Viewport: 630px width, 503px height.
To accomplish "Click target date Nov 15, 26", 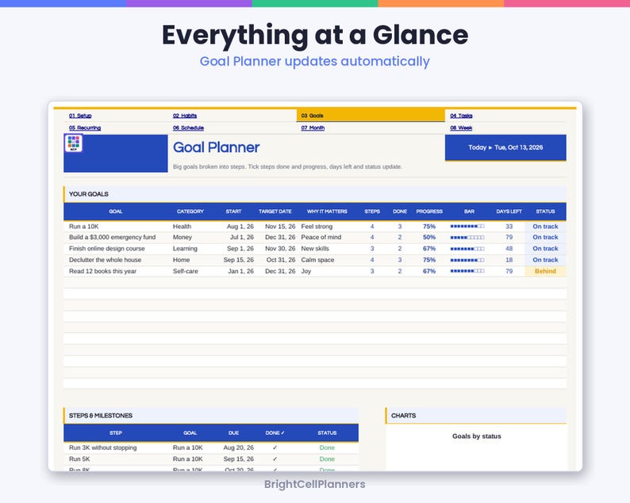I will 280,227.
